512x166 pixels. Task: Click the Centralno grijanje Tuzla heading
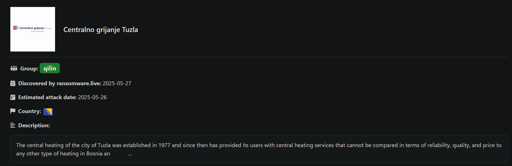pyautogui.click(x=101, y=30)
